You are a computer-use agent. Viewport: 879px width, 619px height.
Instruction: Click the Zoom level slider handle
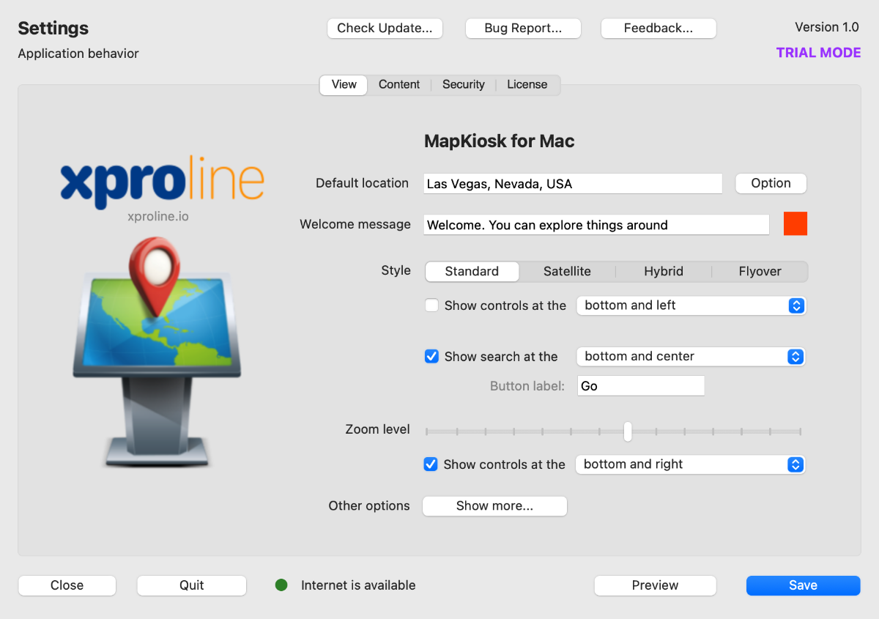(628, 431)
